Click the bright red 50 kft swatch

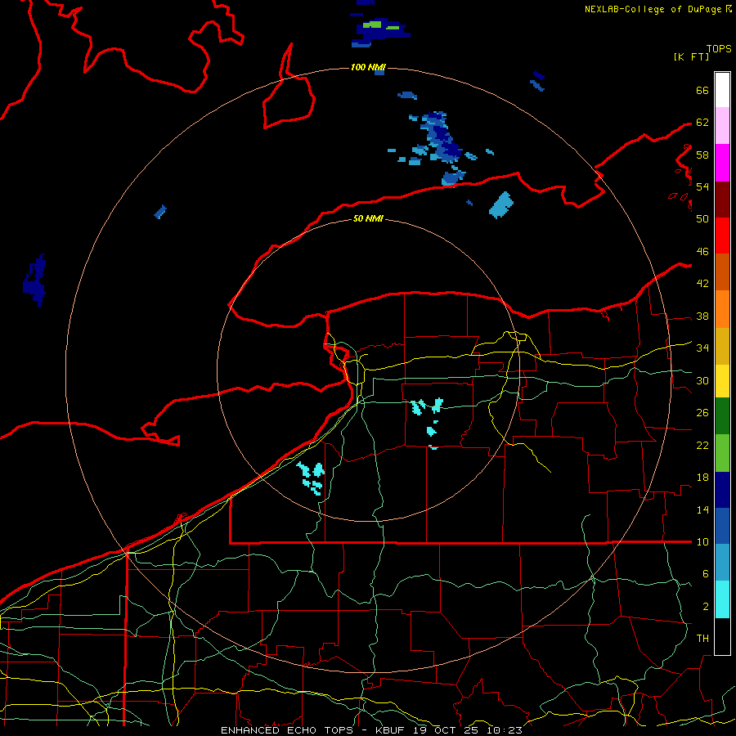point(722,236)
